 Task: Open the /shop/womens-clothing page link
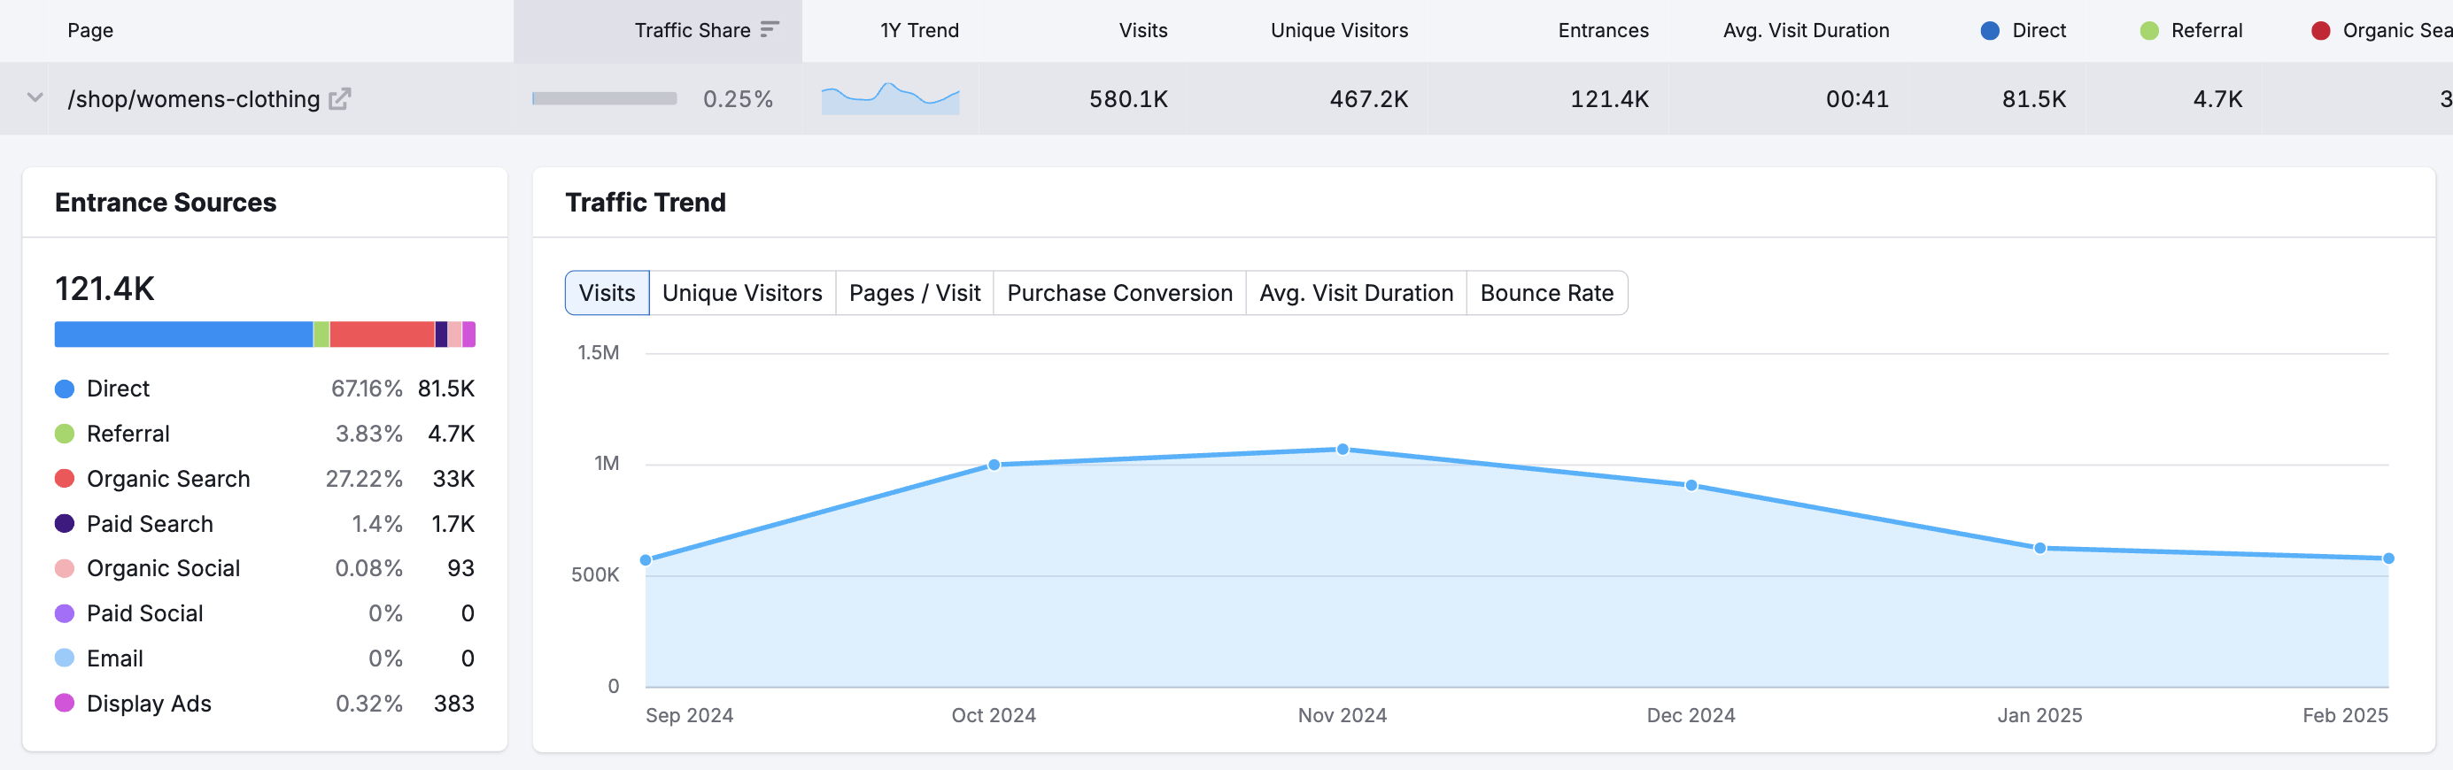[x=193, y=99]
